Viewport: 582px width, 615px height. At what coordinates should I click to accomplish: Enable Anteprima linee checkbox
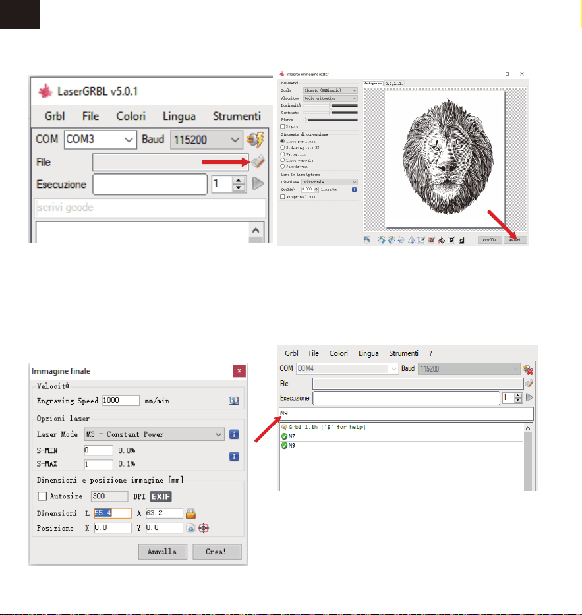click(282, 197)
